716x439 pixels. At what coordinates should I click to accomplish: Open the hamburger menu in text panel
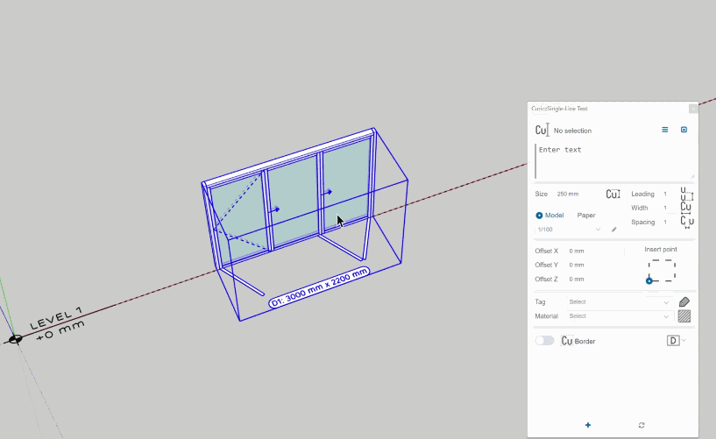(664, 130)
